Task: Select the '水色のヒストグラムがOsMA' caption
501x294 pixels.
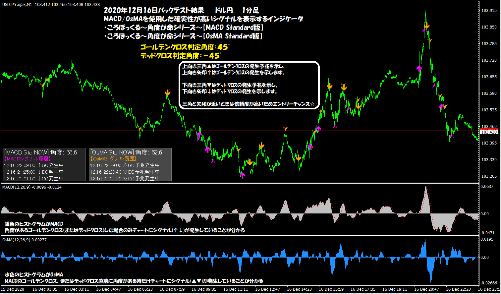Action: (x=34, y=274)
